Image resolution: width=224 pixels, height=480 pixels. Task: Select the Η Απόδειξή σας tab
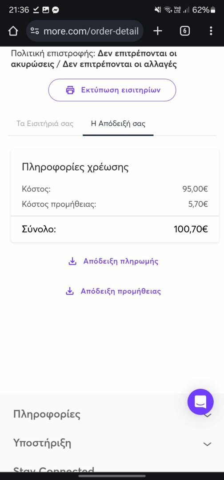pyautogui.click(x=118, y=124)
